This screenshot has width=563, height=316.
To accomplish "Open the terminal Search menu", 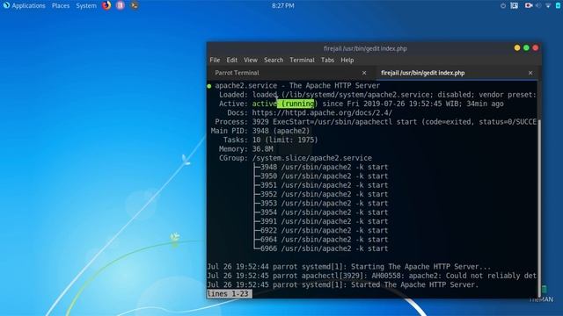I will [274, 60].
